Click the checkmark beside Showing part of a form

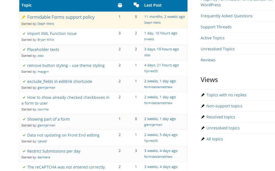coord(24,119)
